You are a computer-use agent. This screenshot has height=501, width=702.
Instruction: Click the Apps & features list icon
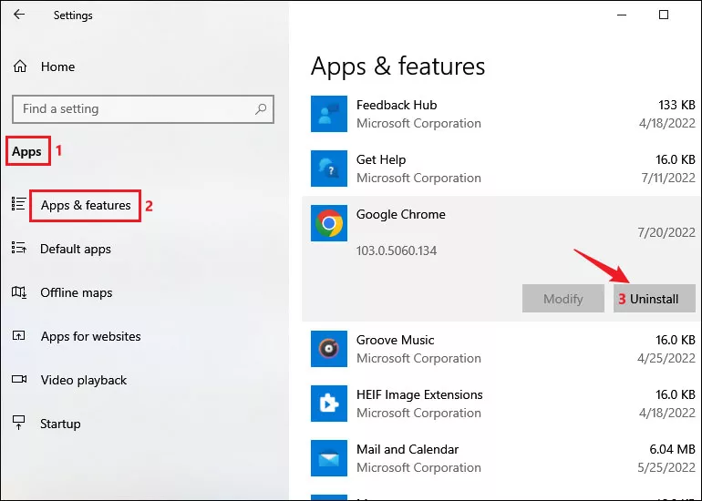click(18, 204)
